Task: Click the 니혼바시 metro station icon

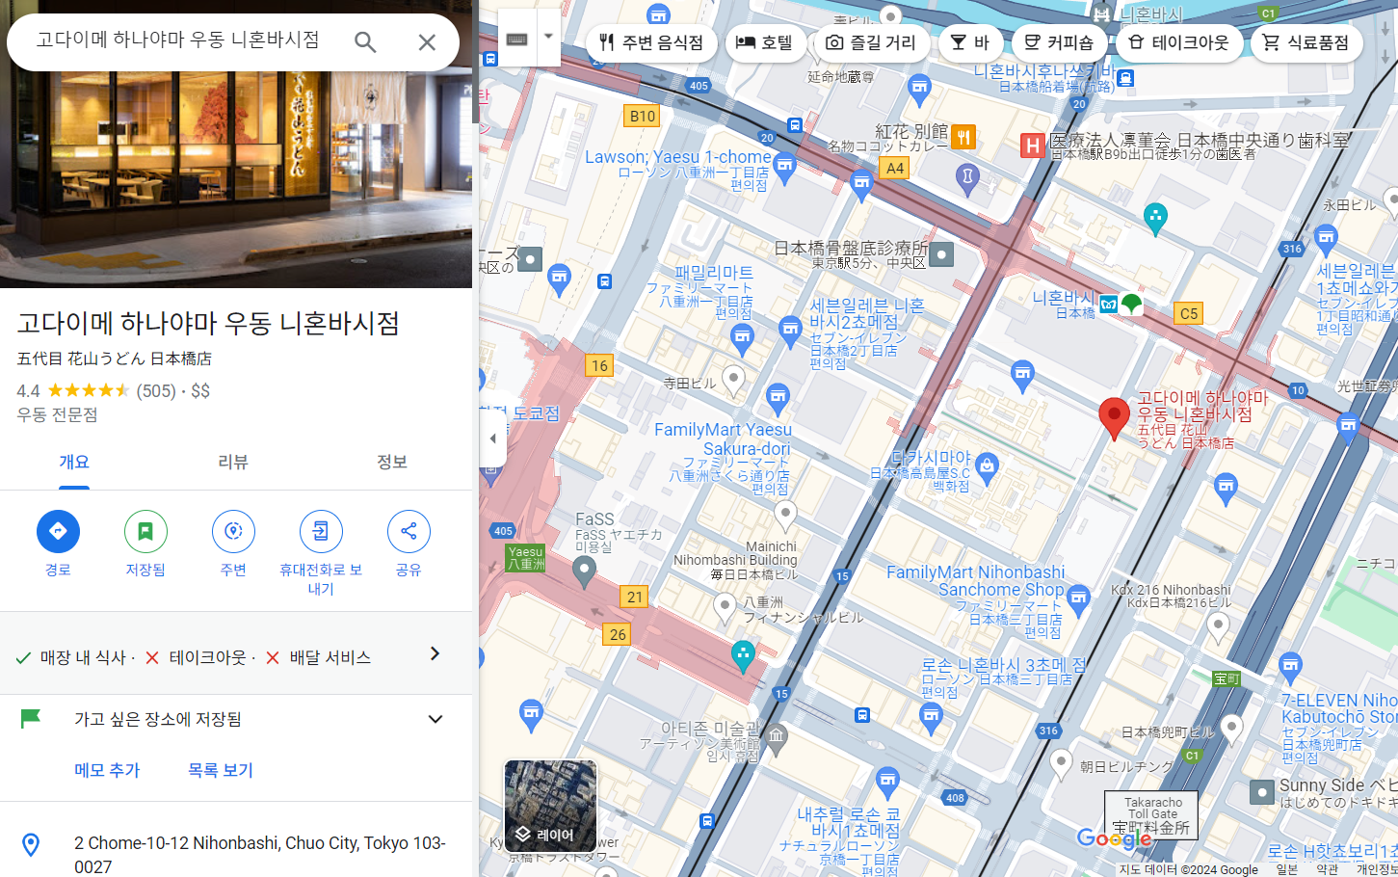Action: click(1108, 305)
